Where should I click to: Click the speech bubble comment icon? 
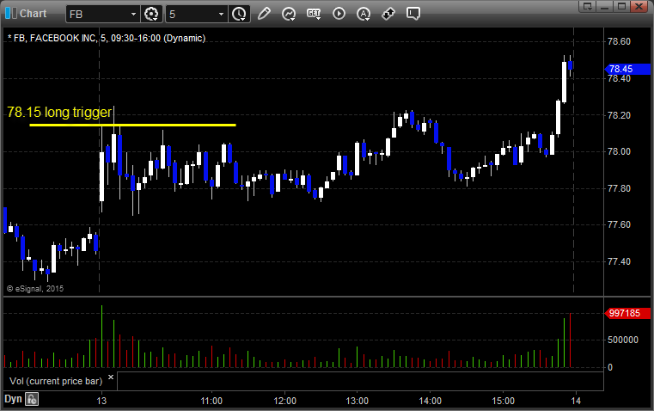[x=413, y=14]
